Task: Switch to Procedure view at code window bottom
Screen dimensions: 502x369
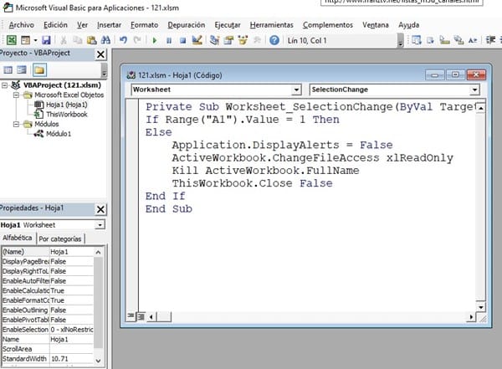Action: (x=130, y=315)
